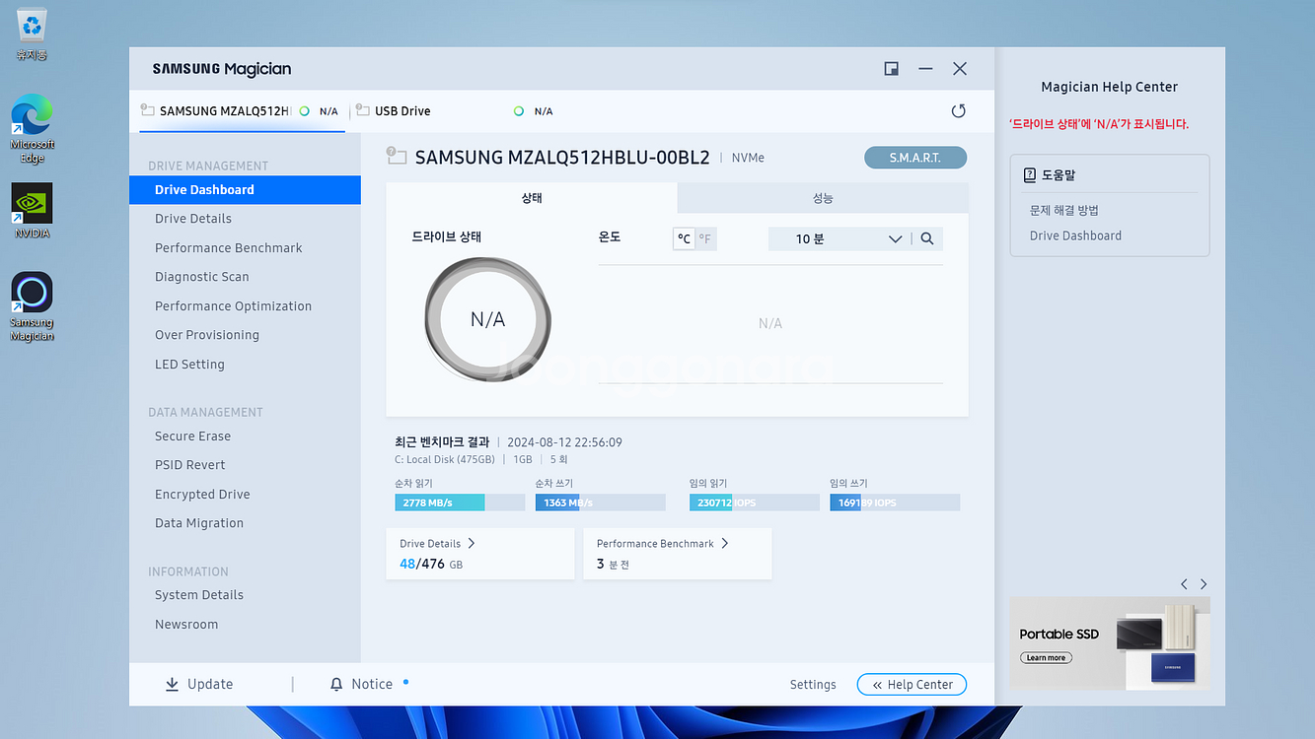Click the red 드라이브 상태 N/A notice text
1315x739 pixels.
click(1099, 124)
